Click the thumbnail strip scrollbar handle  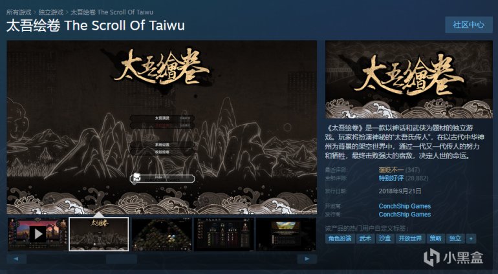coord(122,258)
